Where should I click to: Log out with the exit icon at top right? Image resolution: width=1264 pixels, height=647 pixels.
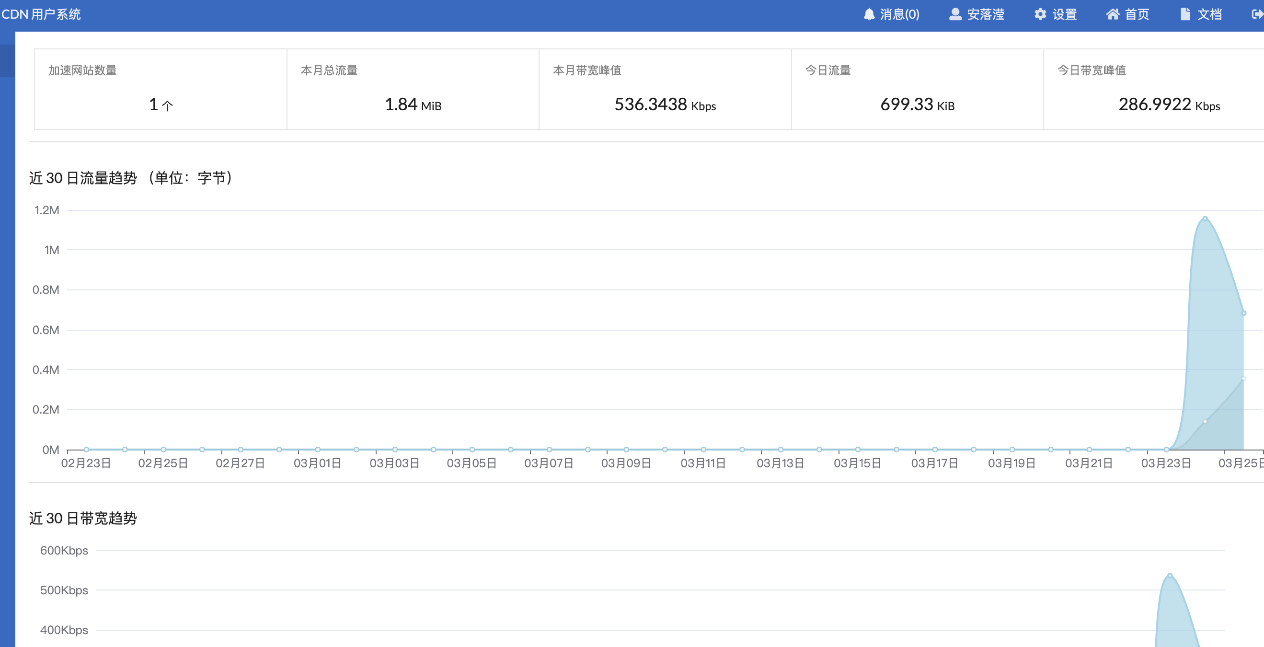[1257, 14]
